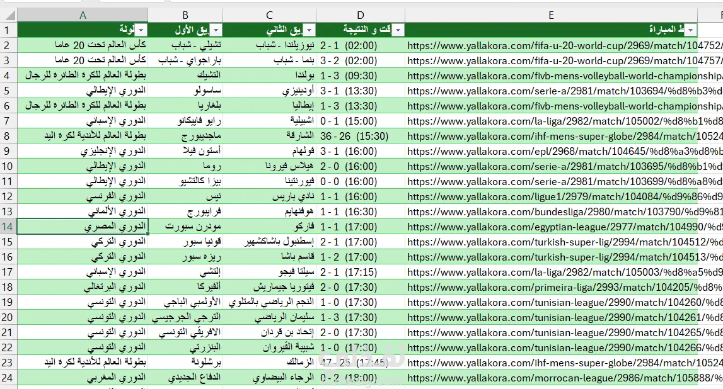Select cell reading الدوري الإنجليزي
Screen dimensions: 723x389
pos(83,151)
